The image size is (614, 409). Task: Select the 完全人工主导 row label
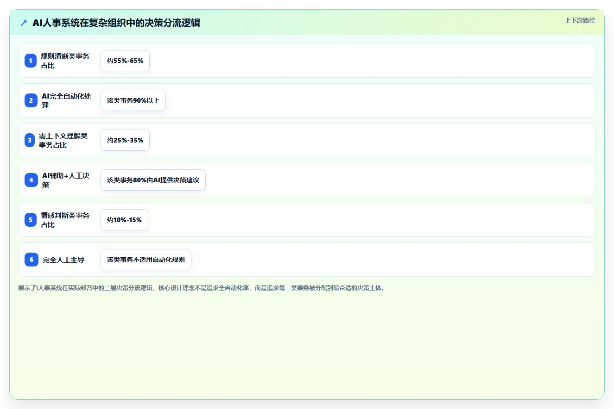click(63, 260)
